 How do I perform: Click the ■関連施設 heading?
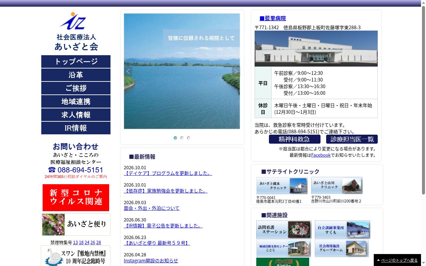pos(274,215)
